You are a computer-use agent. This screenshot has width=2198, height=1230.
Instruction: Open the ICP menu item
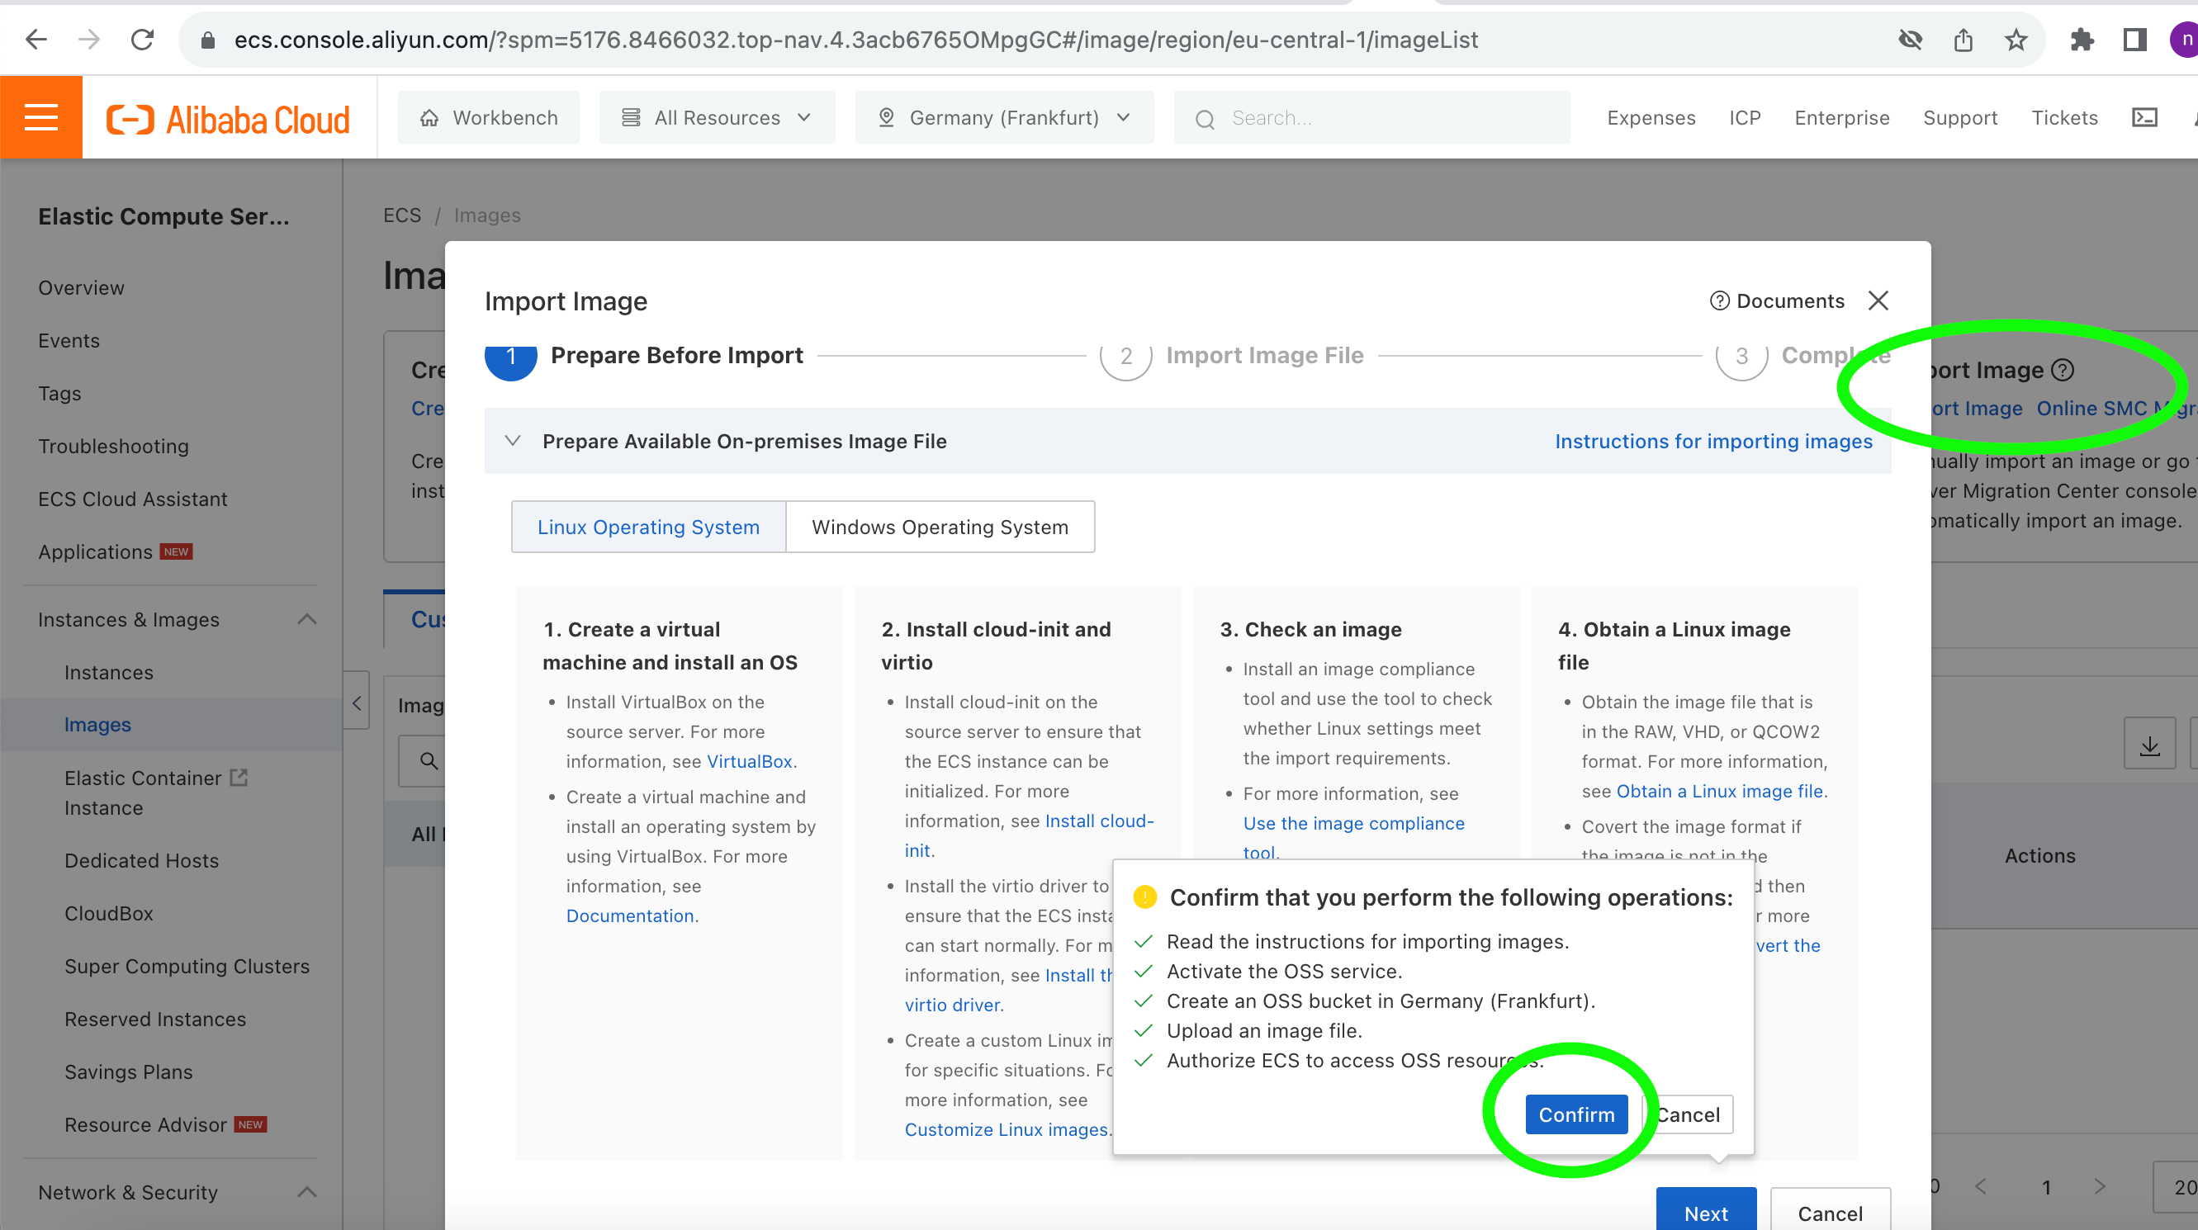pyautogui.click(x=1744, y=118)
